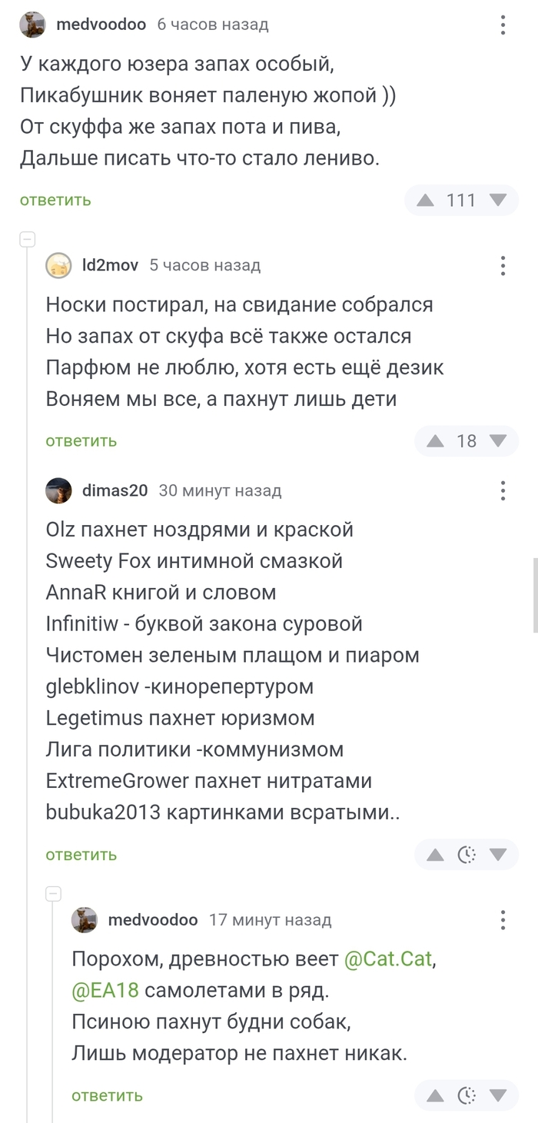Downvote dimas20's comment
The width and height of the screenshot is (538, 1123).
pyautogui.click(x=498, y=855)
